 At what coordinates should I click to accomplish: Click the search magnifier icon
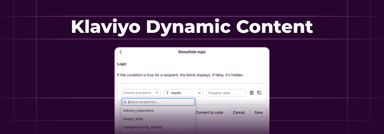[x=125, y=102]
